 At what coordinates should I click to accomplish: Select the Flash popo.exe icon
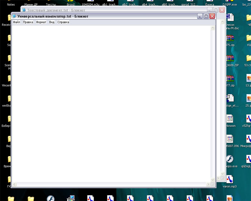coord(230,159)
